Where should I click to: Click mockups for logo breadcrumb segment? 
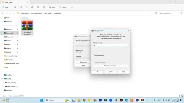[37, 13]
